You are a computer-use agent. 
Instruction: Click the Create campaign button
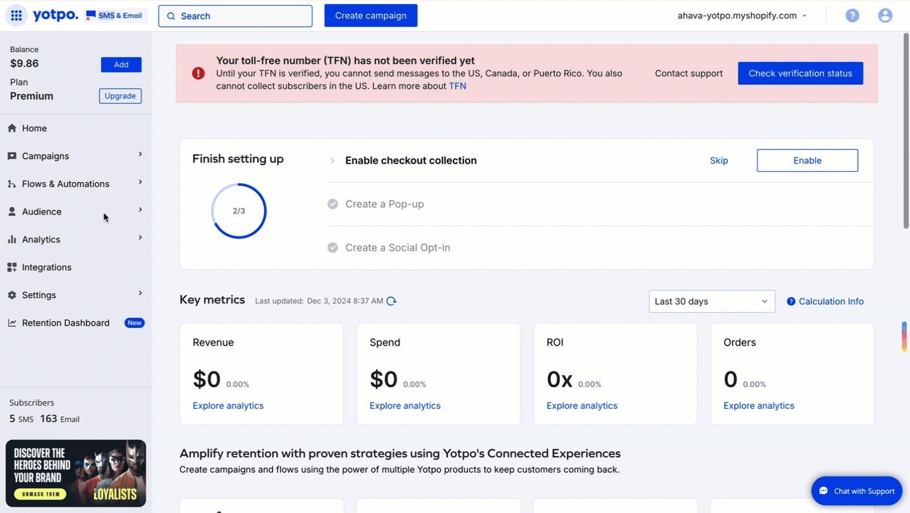[x=371, y=15]
